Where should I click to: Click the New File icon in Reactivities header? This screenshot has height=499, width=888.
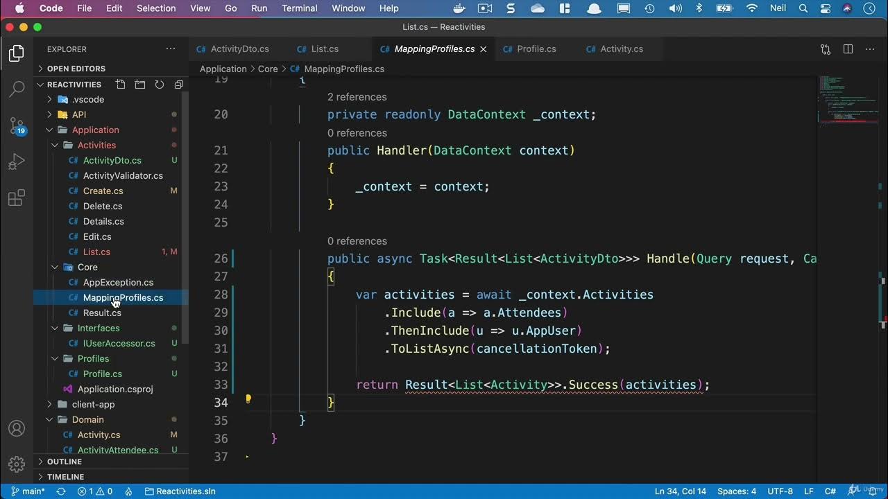pos(121,85)
